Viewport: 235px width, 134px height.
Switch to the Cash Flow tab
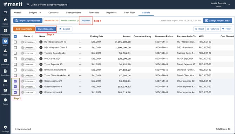tap(129, 13)
